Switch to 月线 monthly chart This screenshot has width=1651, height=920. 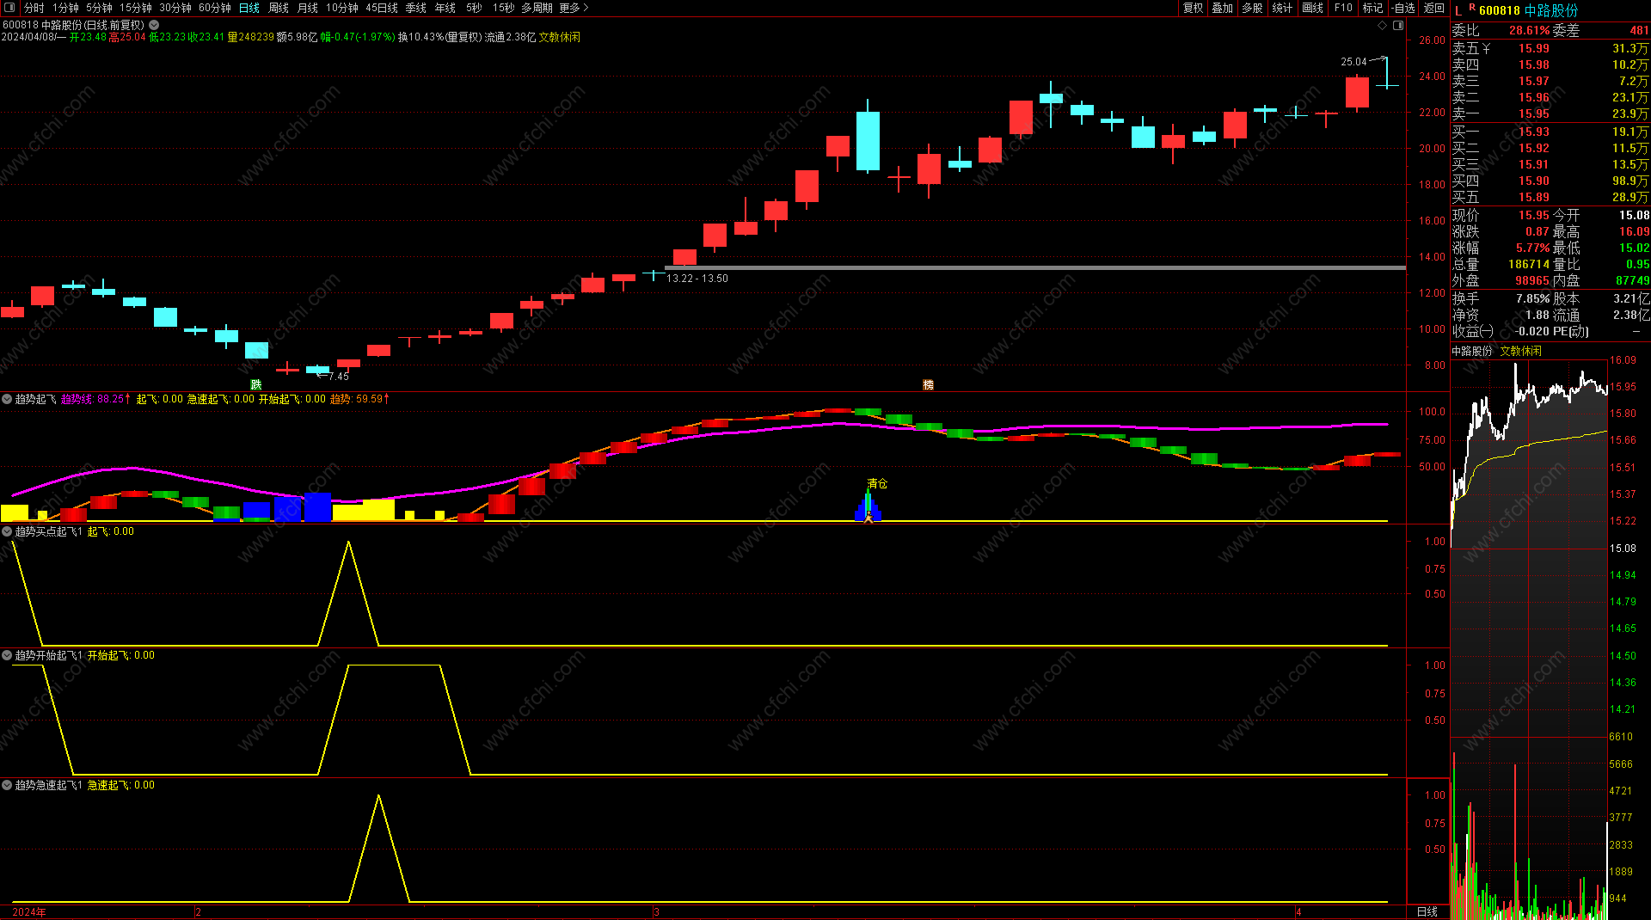coord(308,8)
